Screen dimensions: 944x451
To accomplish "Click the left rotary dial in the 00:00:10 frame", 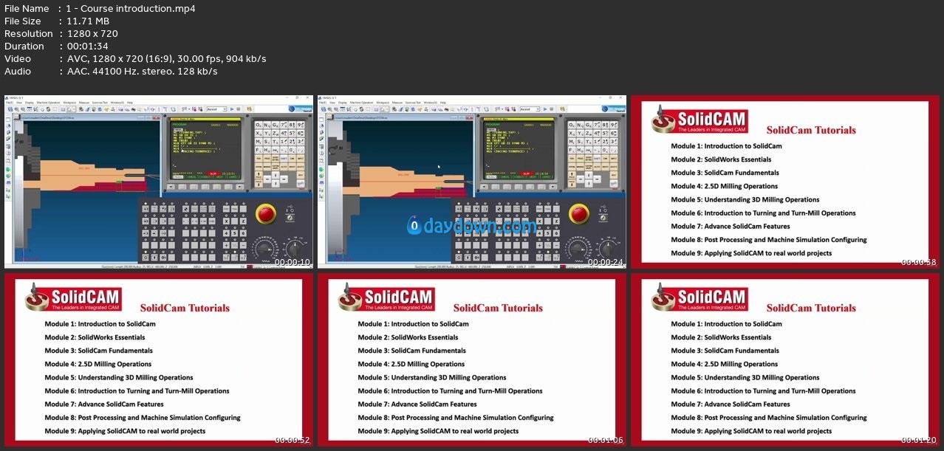I will [x=264, y=249].
